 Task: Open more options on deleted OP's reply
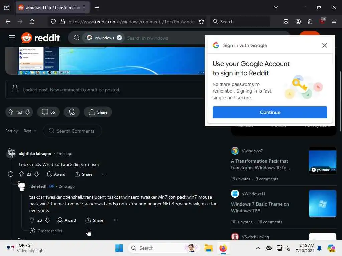click(114, 220)
